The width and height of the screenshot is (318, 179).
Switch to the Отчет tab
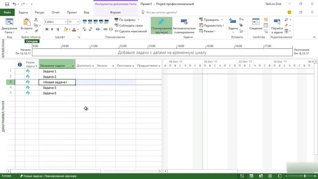coord(56,12)
